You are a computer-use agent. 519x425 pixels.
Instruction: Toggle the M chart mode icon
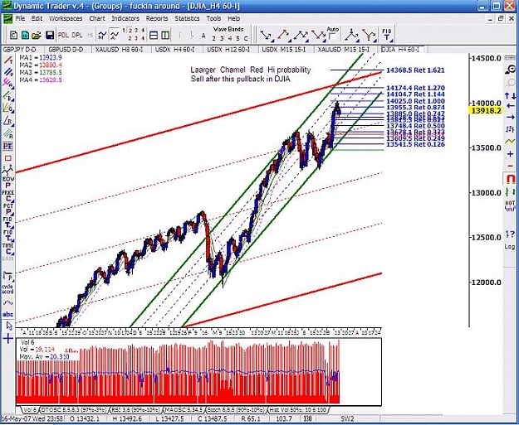click(x=102, y=35)
